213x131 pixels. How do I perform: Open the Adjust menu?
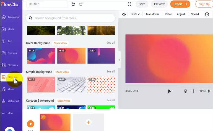[x=181, y=14]
